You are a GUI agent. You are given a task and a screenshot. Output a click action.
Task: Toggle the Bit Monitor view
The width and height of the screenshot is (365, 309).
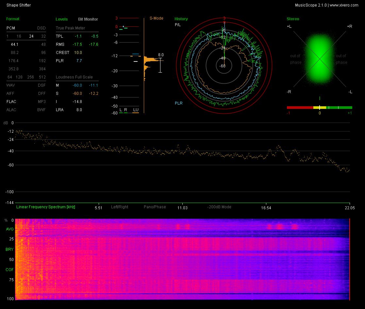[x=88, y=19]
